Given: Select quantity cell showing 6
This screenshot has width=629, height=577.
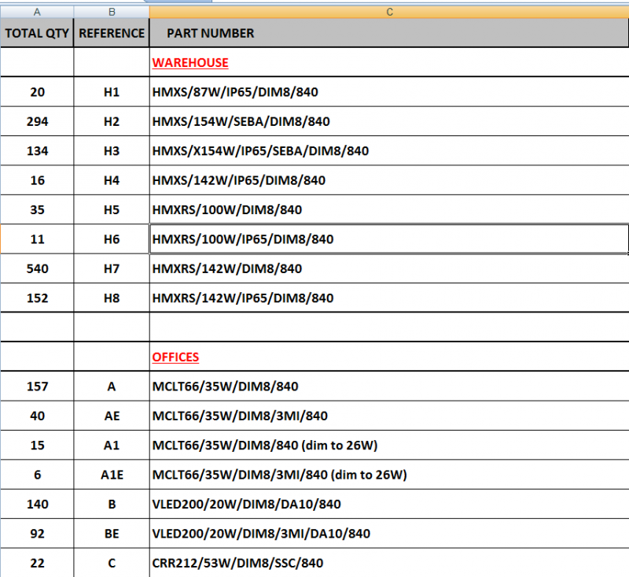Looking at the screenshot, I should pos(37,475).
